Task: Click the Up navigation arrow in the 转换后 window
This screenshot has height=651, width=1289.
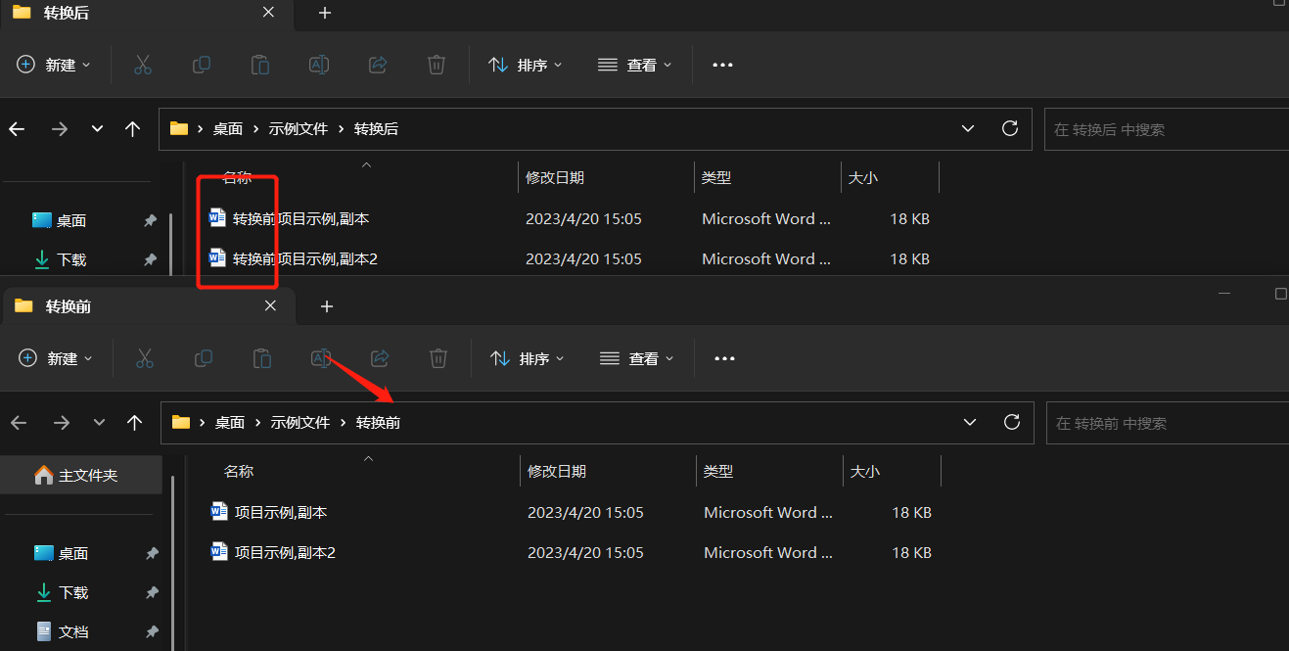Action: (132, 128)
